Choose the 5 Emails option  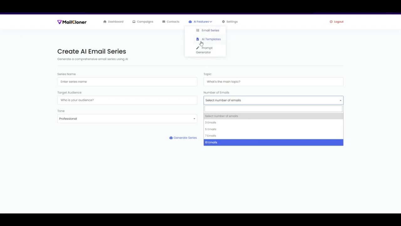tap(273, 129)
